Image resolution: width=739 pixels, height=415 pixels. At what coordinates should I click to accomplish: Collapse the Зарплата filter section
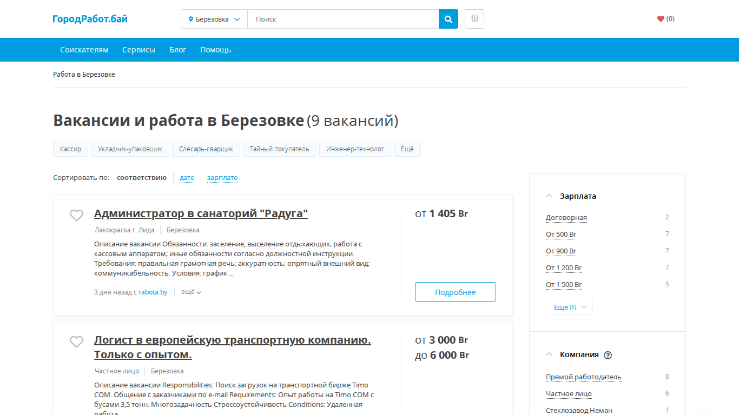549,196
